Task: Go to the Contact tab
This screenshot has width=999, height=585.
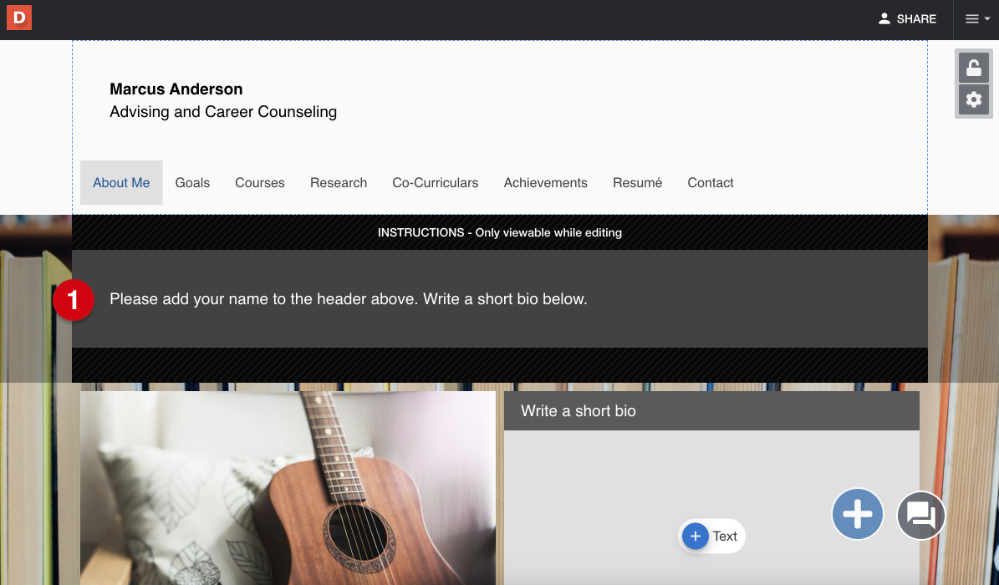Action: [711, 183]
